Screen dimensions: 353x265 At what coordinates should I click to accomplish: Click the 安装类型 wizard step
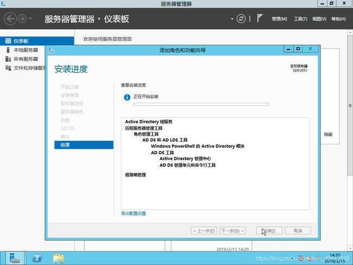pos(70,95)
